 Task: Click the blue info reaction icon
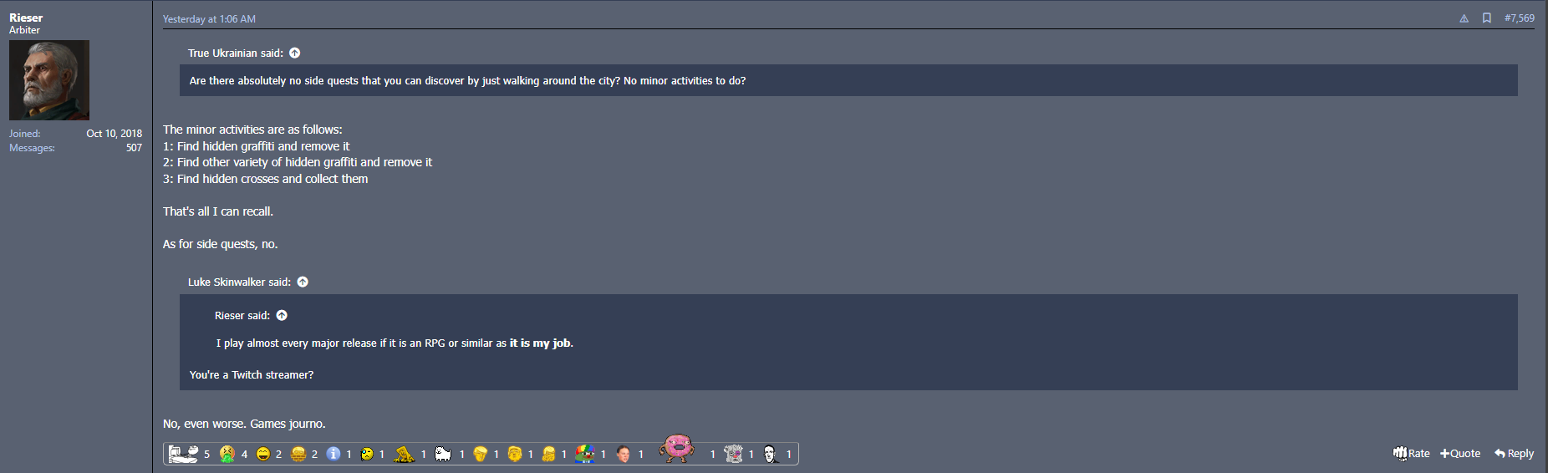point(334,453)
